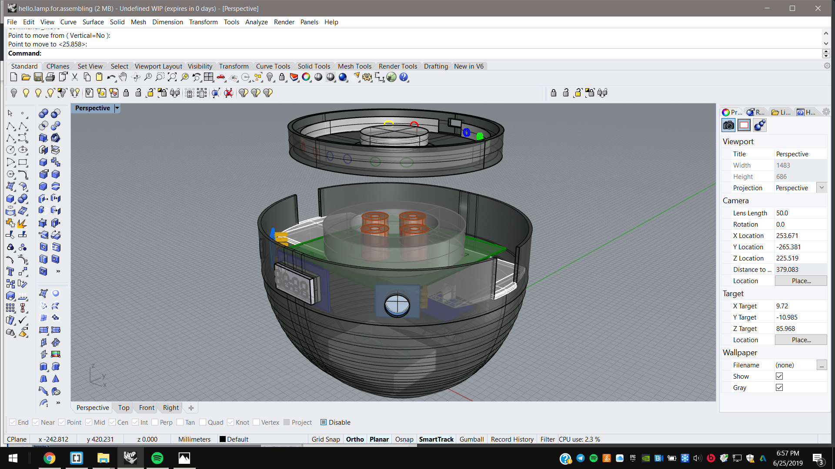
Task: Click the camera Location Place button
Action: 801,281
